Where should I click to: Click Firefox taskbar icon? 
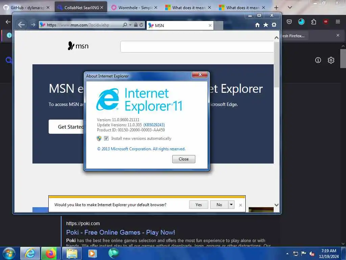click(x=51, y=253)
